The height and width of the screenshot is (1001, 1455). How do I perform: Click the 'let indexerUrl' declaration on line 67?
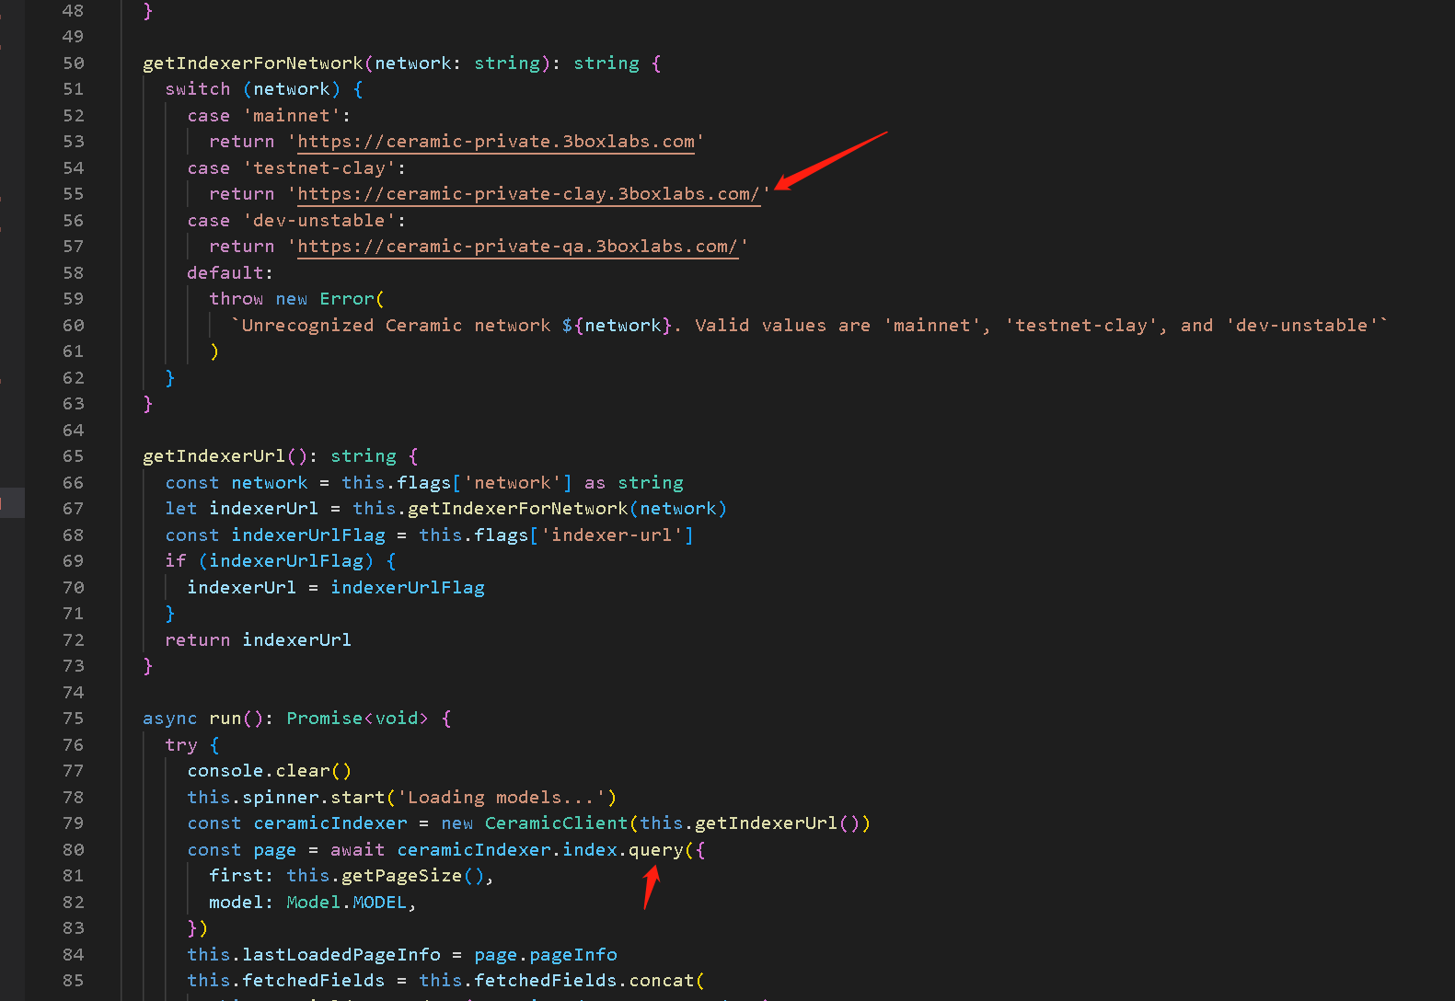point(242,509)
